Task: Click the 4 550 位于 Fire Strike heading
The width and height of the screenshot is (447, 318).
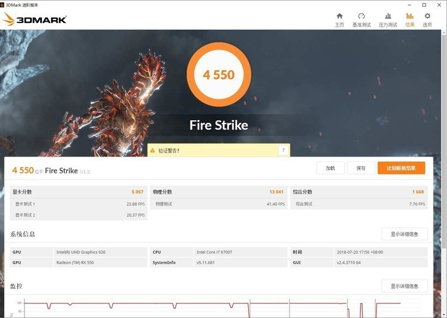Action: 51,170
